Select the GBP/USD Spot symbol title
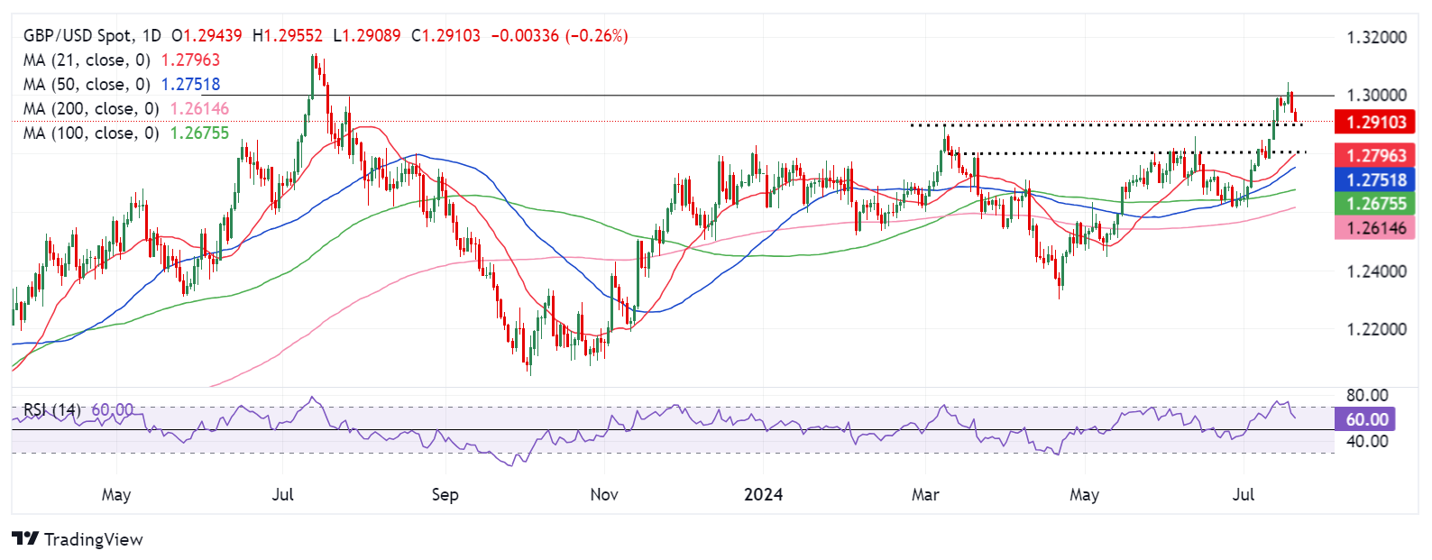Viewport: 1432px width, 560px height. pos(81,36)
